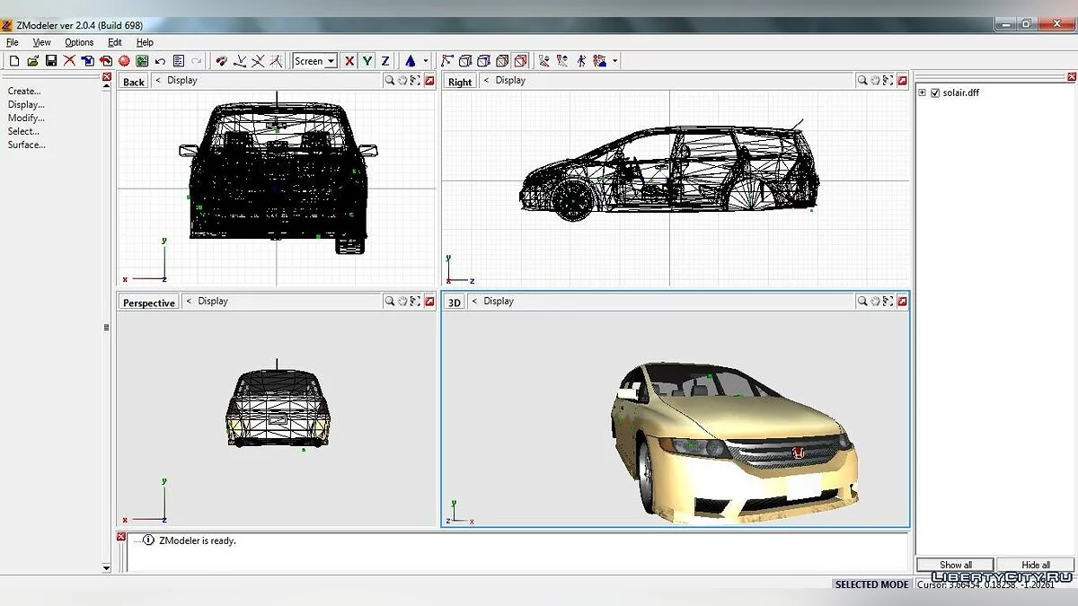Click the pan hand icon in Right viewport
Image resolution: width=1078 pixels, height=606 pixels.
875,81
